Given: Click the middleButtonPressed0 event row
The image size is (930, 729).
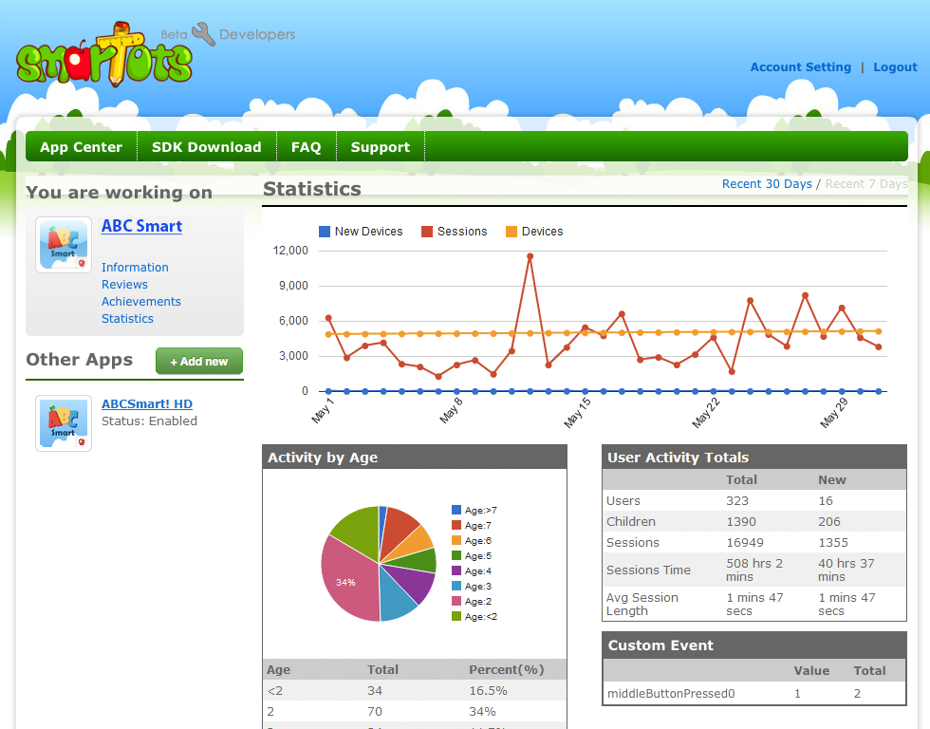Looking at the screenshot, I should coord(754,694).
